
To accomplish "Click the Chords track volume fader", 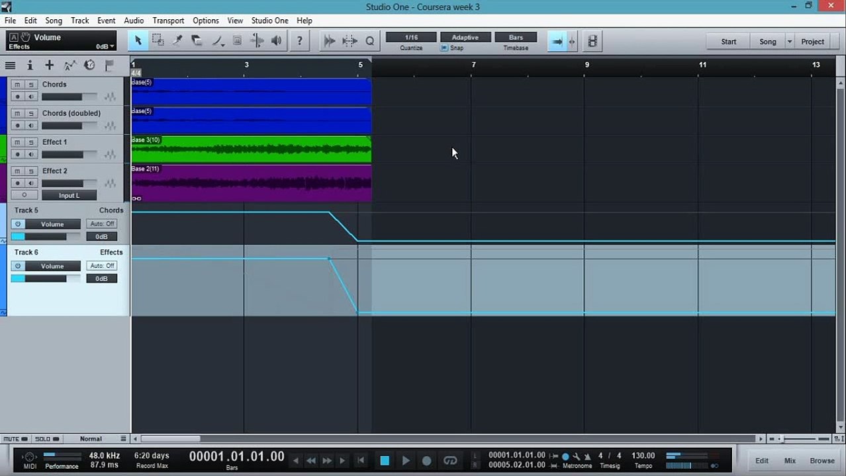I will 69,97.
